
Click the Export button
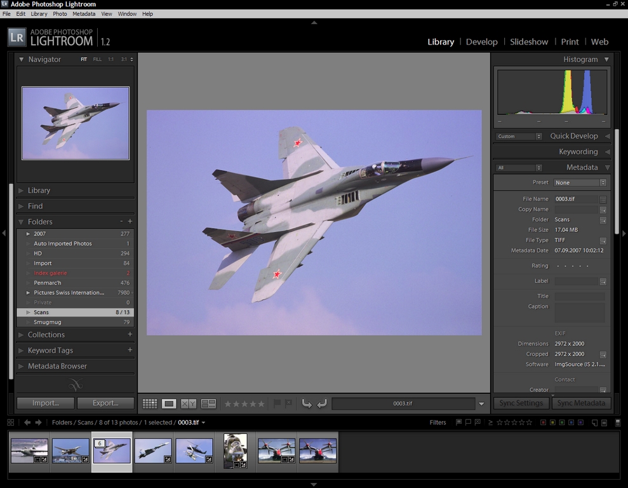[x=105, y=403]
